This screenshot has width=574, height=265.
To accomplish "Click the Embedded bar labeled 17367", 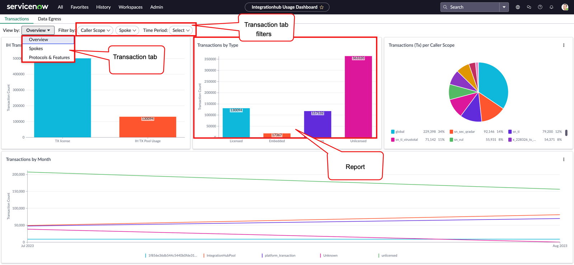I will (x=277, y=135).
